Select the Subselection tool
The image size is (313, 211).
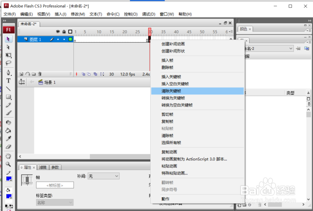click(8, 47)
